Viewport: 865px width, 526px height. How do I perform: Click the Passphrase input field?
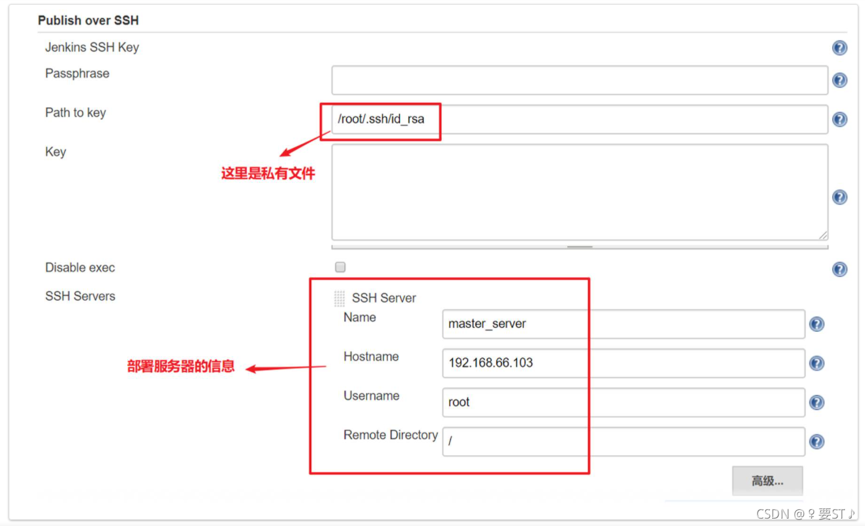click(580, 80)
